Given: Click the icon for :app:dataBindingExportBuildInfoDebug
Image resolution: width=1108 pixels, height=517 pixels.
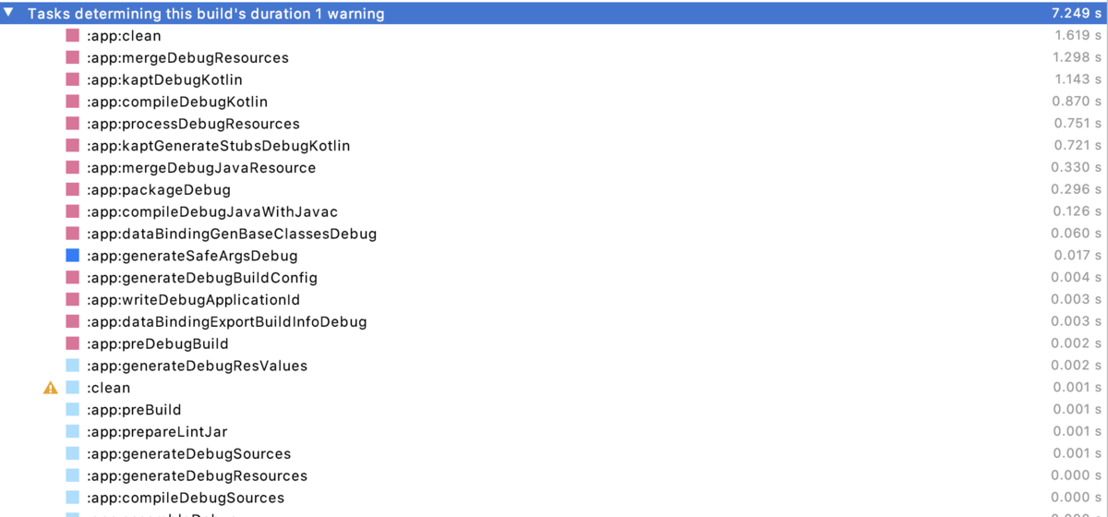Looking at the screenshot, I should coord(73,322).
